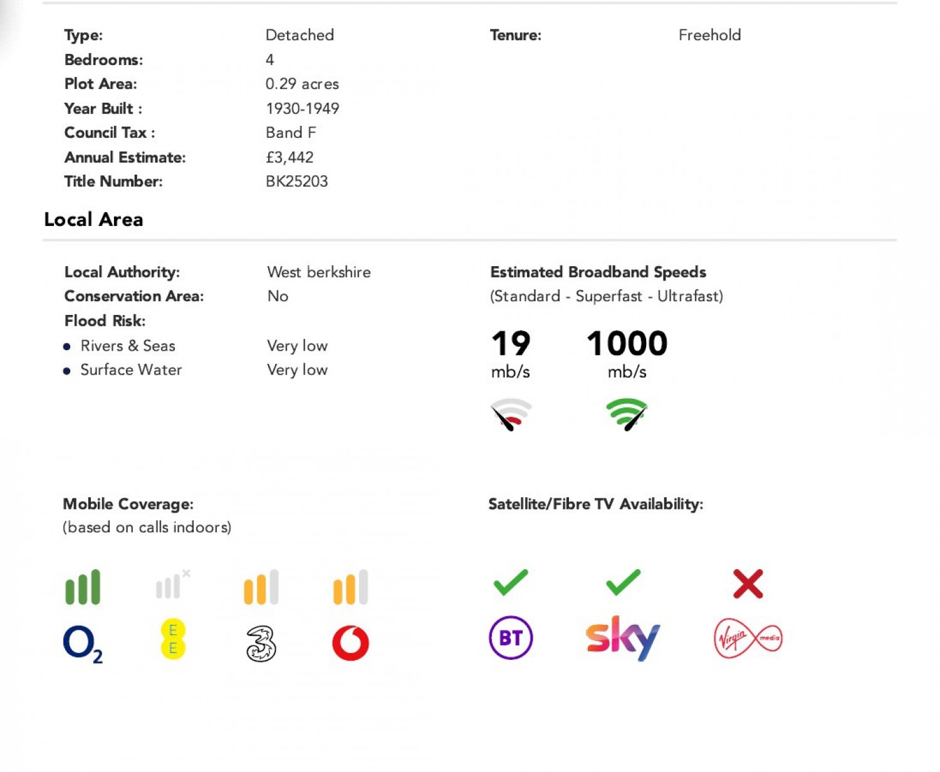Click the red cross above Virgin Media
The height and width of the screenshot is (772, 940).
pos(748,584)
